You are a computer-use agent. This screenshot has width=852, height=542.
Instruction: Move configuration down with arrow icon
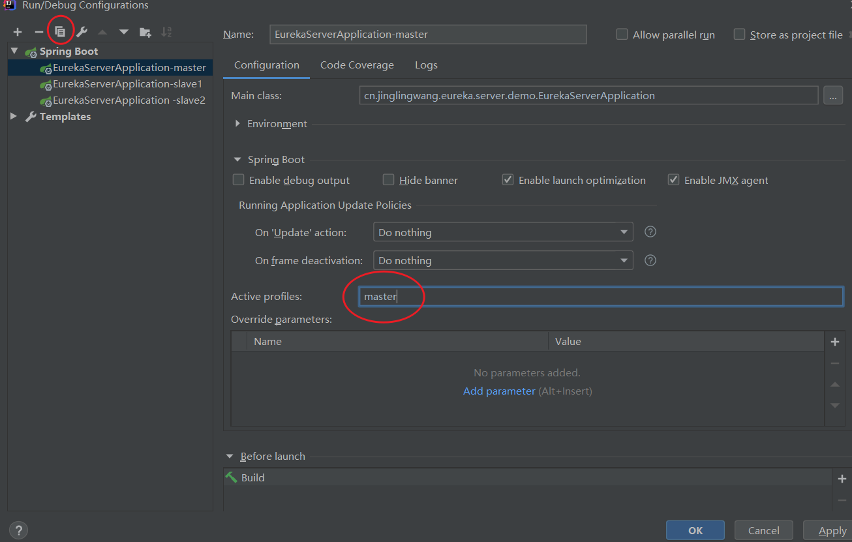point(124,32)
